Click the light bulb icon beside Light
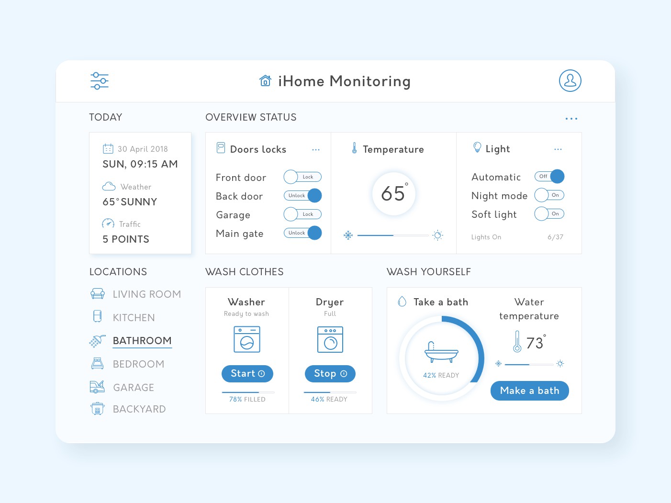This screenshot has width=671, height=503. [477, 147]
